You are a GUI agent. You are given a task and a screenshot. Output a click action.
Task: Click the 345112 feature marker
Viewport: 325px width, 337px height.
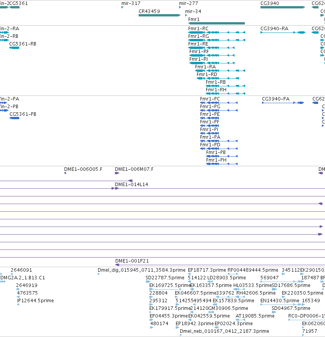point(283,274)
